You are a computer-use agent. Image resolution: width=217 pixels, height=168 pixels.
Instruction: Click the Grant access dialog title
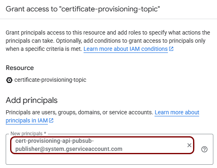point(83,9)
